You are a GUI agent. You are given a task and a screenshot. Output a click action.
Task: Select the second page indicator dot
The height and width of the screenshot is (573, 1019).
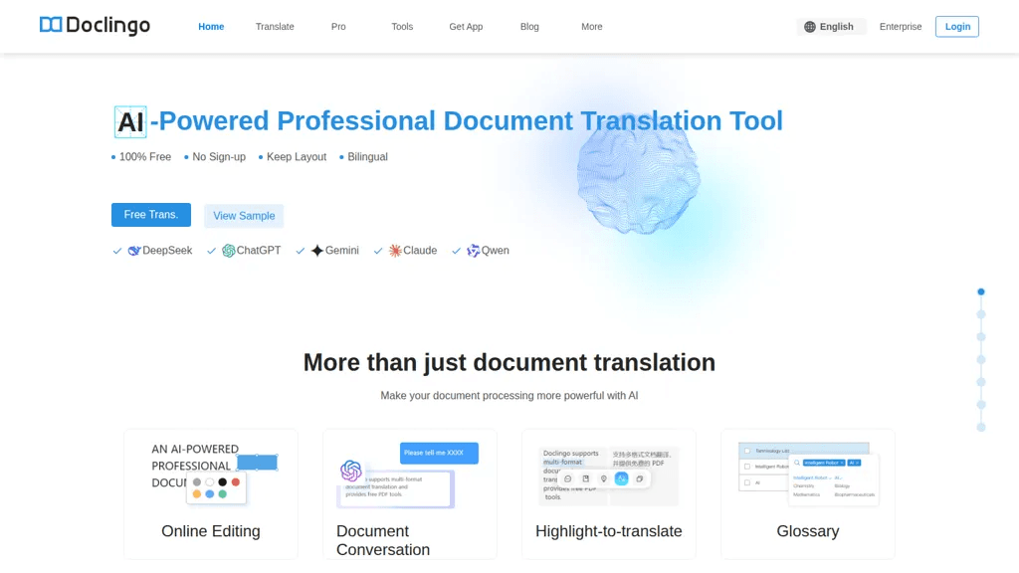point(981,314)
